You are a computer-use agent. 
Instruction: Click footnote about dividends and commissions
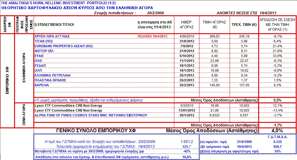pos(89,100)
